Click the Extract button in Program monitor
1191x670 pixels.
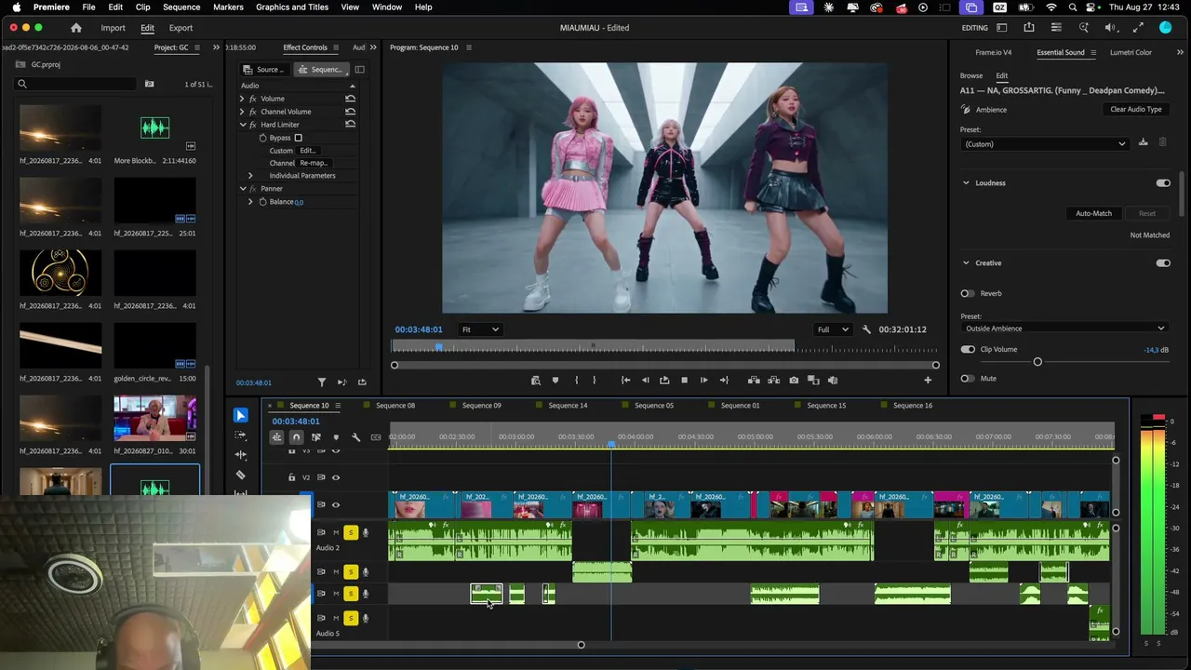(773, 380)
